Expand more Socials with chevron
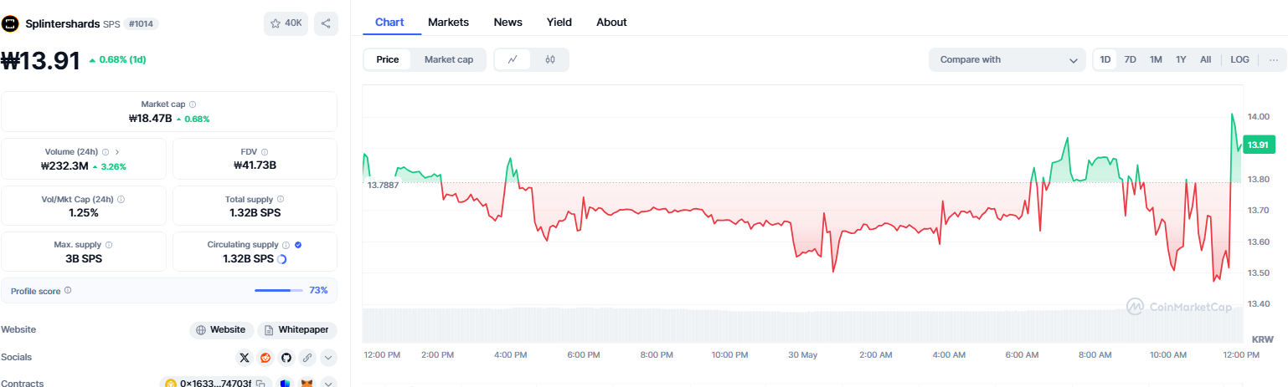 (x=328, y=358)
